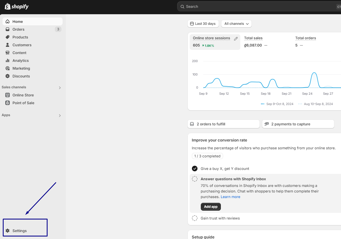Click the Orders inbox icon in sidebar
Screen dimensions: 341x239
pos(8,29)
